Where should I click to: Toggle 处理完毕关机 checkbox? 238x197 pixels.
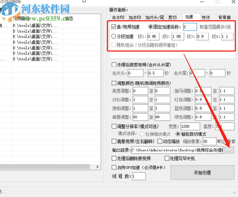pyautogui.click(x=167, y=158)
